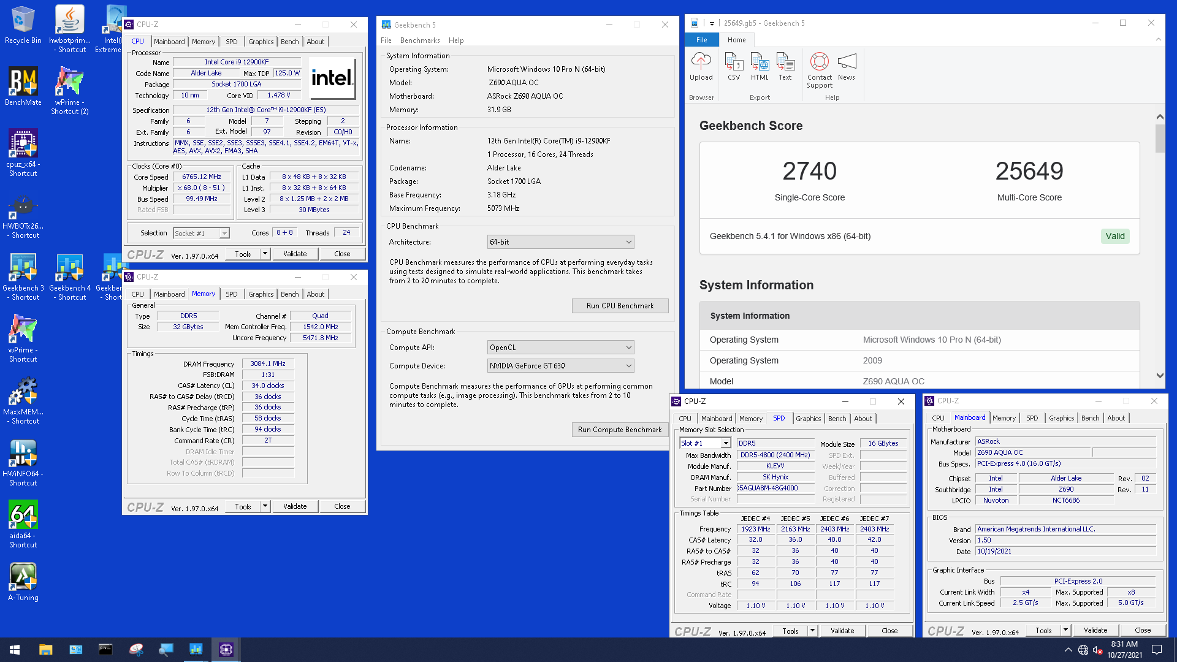
Task: Click the scroll down arrow in results
Action: point(1159,376)
